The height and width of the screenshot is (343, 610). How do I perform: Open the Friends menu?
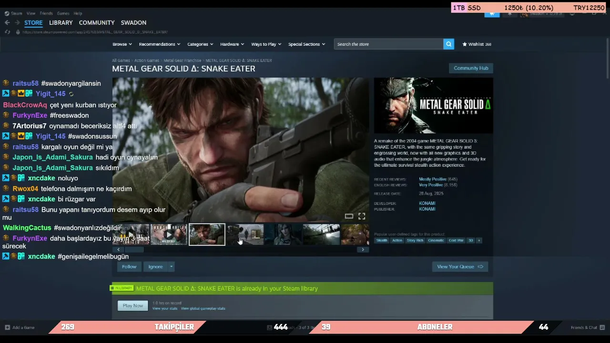click(x=46, y=13)
